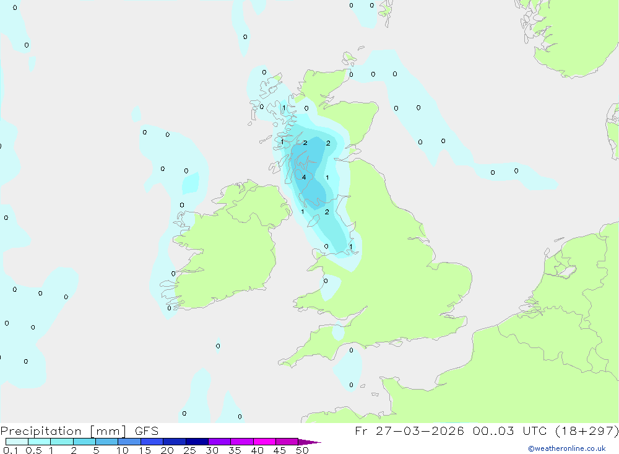Select the 10–15 mm blue legend swatch
This screenshot has height=454, width=619.
(x=129, y=442)
